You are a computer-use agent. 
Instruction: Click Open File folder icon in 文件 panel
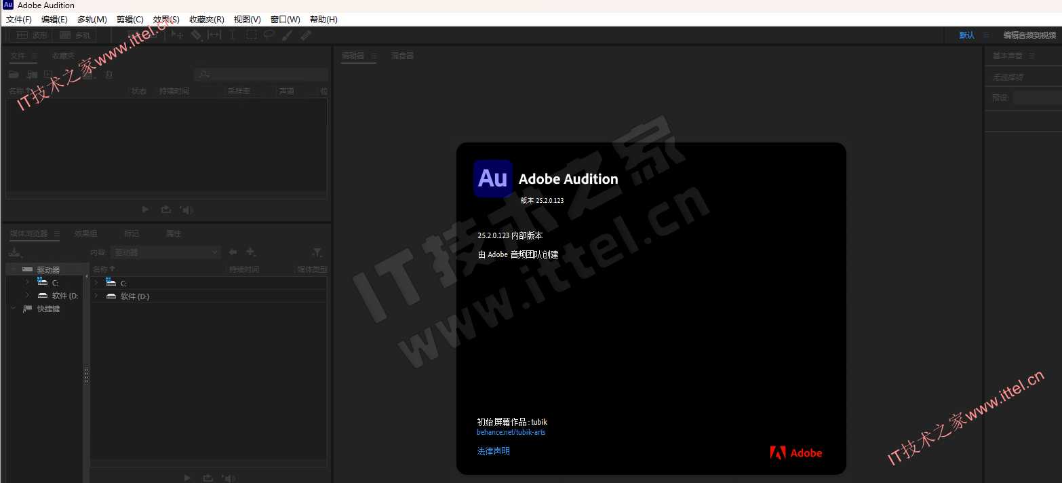click(14, 75)
